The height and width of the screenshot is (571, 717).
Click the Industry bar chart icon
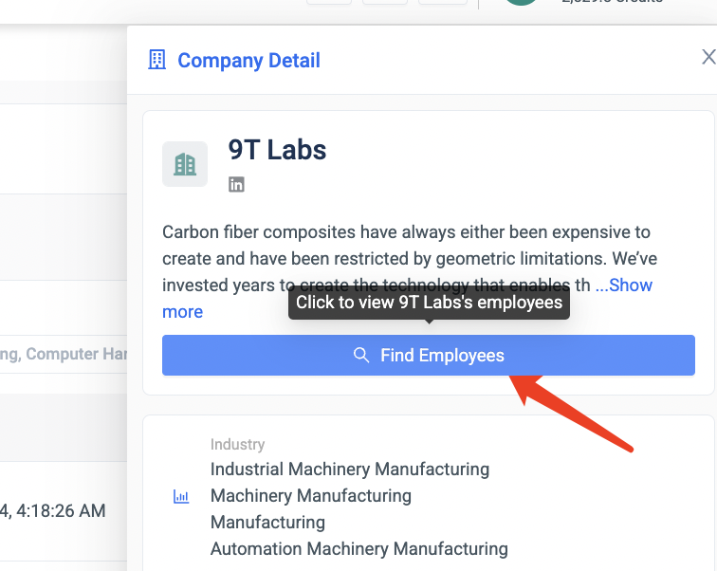point(181,496)
